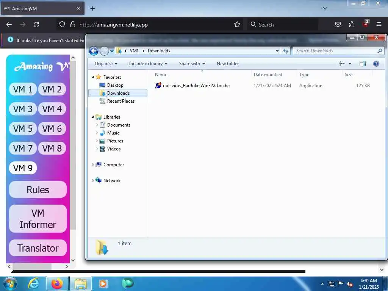Click the sidebar scroll right arrow
Image resolution: width=388 pixels, height=291 pixels.
pos(67,266)
